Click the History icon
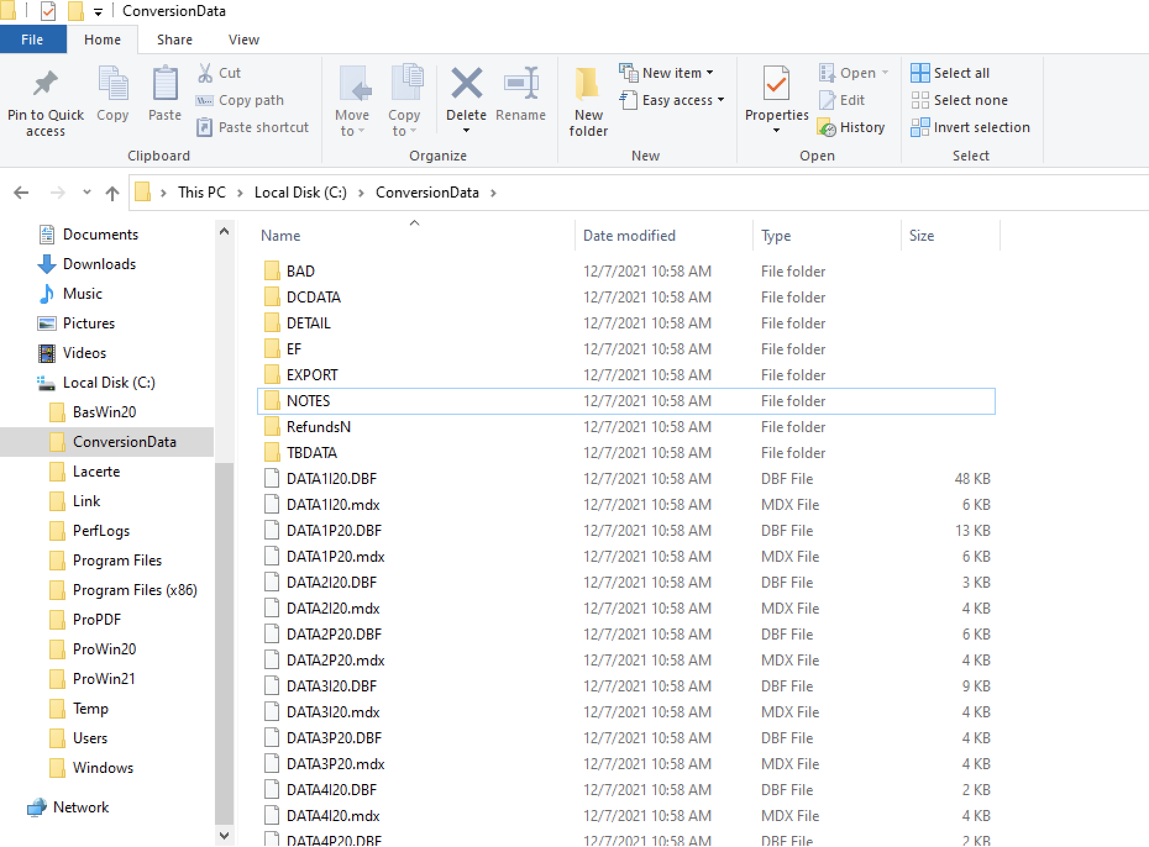Image resolution: width=1149 pixels, height=847 pixels. click(827, 127)
